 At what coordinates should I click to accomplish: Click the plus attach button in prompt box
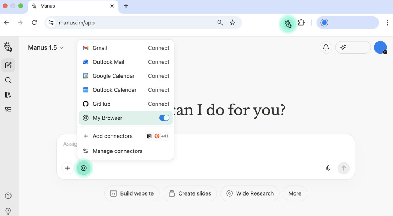coord(68,168)
